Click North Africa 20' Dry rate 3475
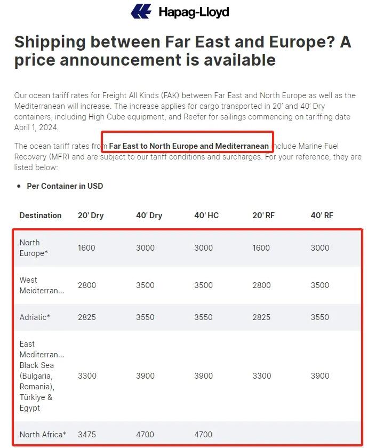This screenshot has width=368, height=448. click(87, 435)
